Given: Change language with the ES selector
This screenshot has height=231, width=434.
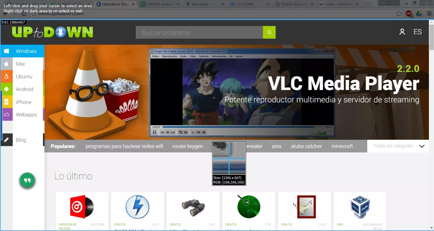Looking at the screenshot, I should [x=417, y=32].
